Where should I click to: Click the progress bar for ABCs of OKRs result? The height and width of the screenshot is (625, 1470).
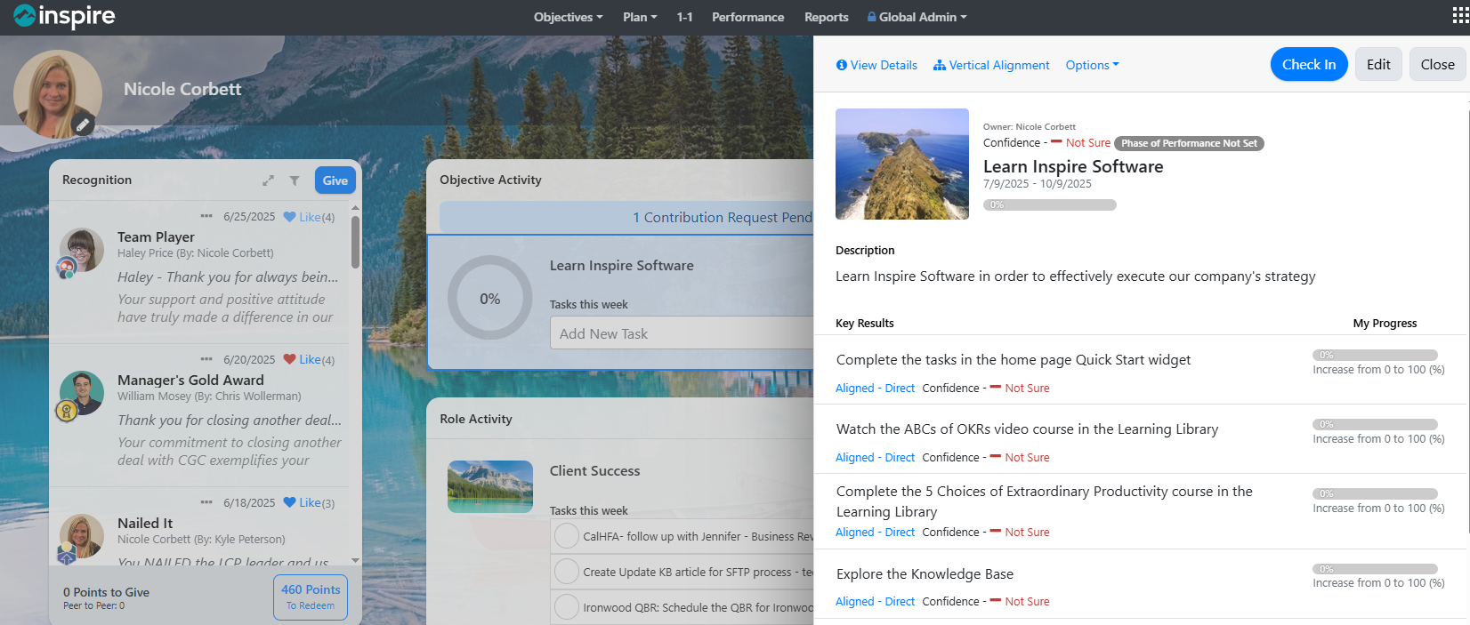coord(1375,424)
